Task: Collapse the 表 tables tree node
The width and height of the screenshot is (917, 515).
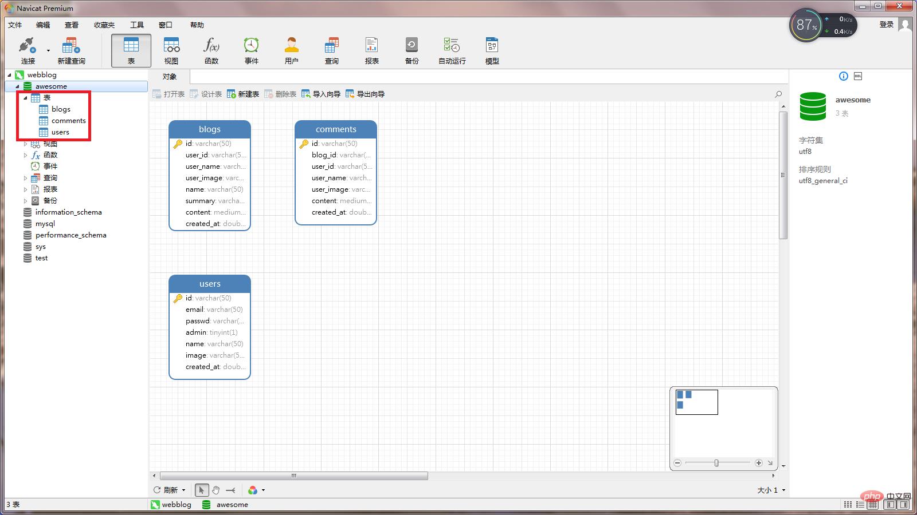Action: click(26, 98)
